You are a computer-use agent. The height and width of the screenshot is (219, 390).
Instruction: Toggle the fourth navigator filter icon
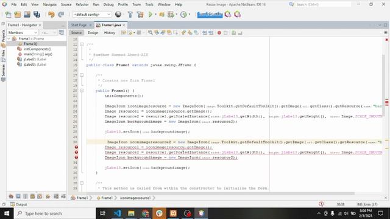point(32,196)
